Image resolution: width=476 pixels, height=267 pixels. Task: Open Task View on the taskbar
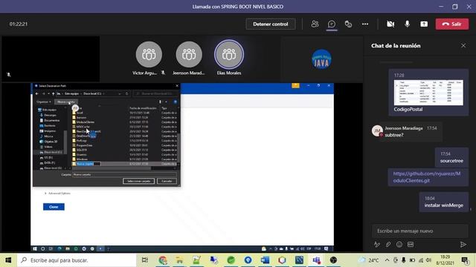coord(145,260)
